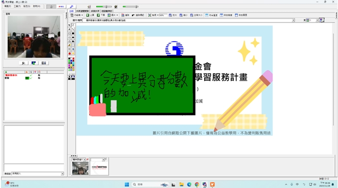This screenshot has width=338, height=188.
Task: Select the hollow ellipse tool
Action: 69,37
